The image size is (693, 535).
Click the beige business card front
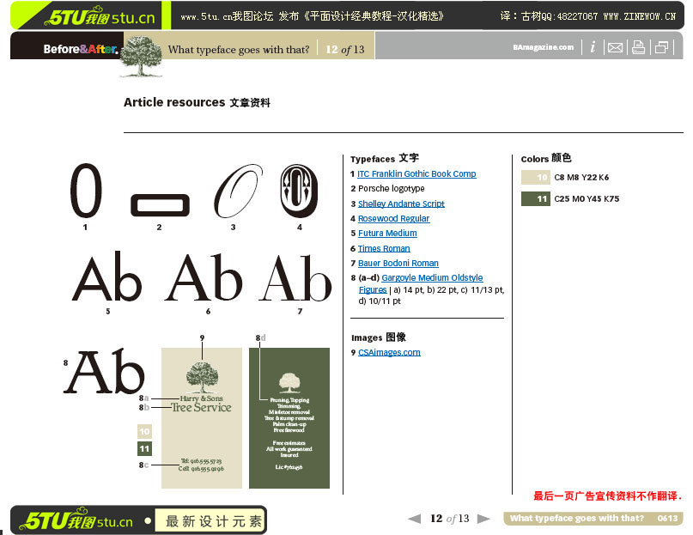point(202,418)
